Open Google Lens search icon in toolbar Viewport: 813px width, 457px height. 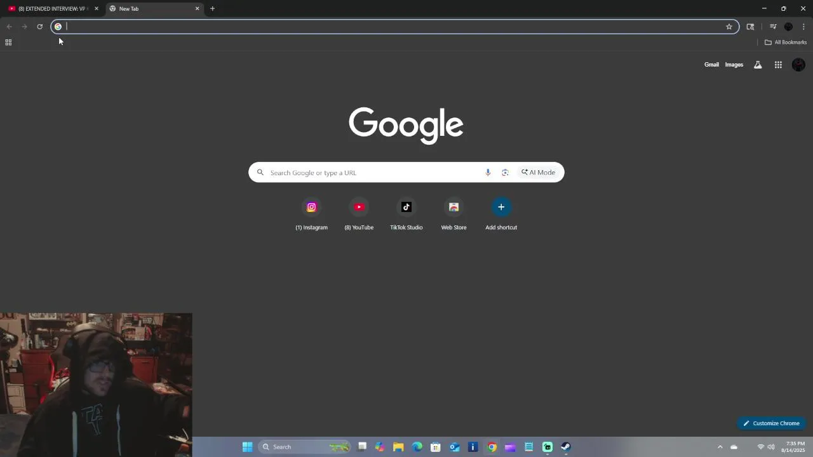pyautogui.click(x=750, y=27)
